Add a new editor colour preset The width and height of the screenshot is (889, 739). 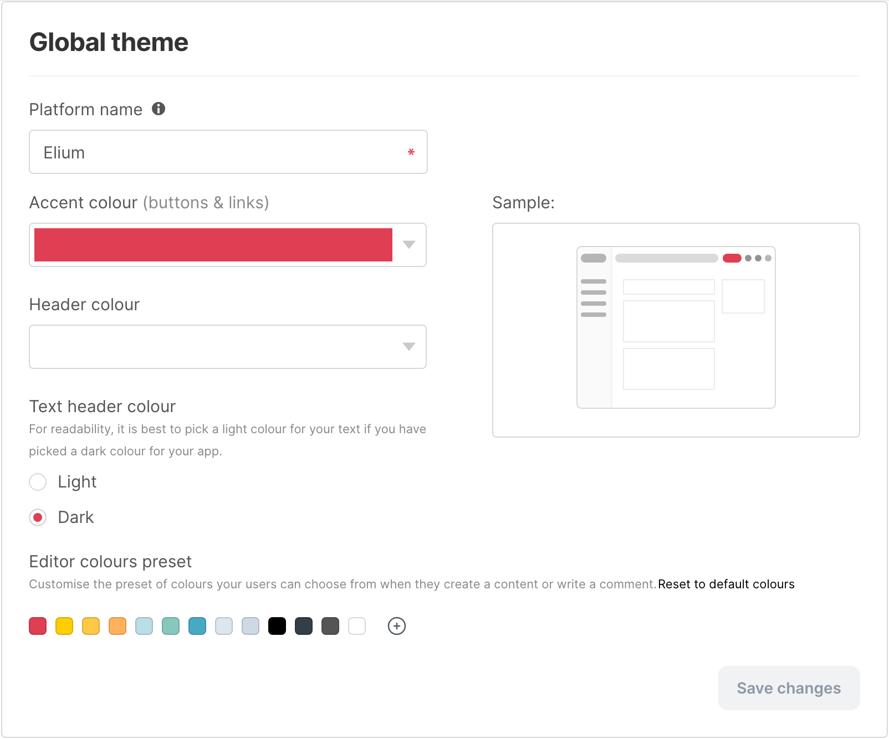397,626
